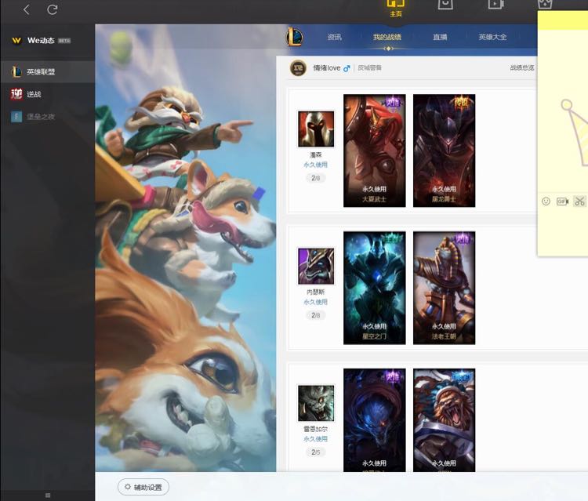
Task: Click the League of Legends logo in navigation bar
Action: [x=294, y=37]
